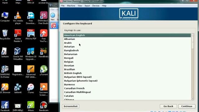This screenshot has height=112, width=199.
Task: Open SAMSUNG Dr.Printer shortcut
Action: click(5, 72)
